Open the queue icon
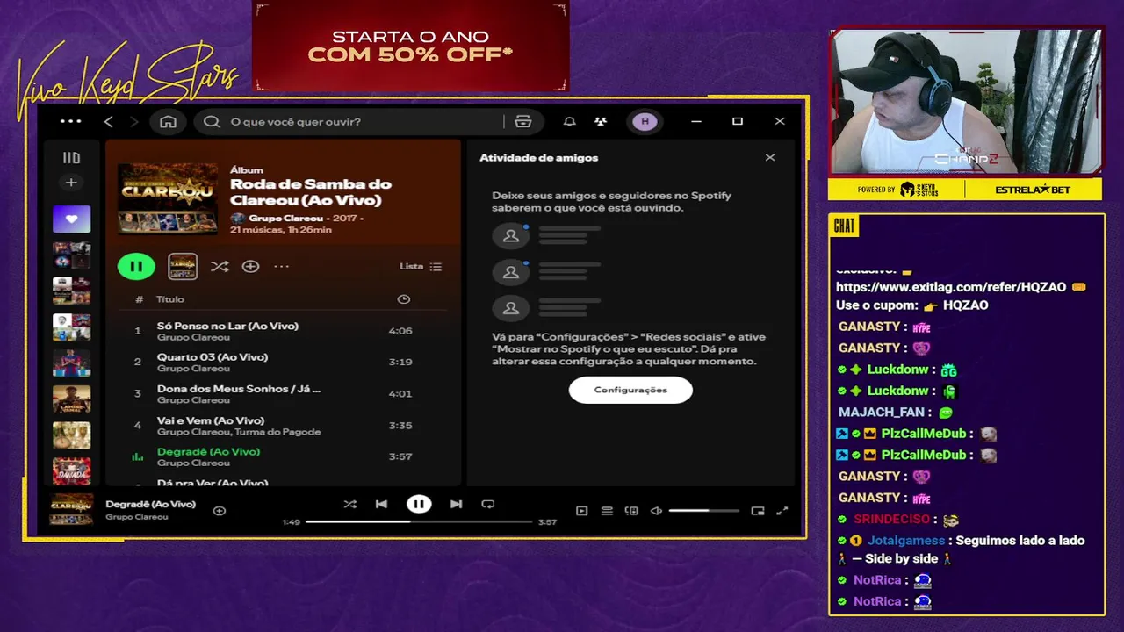The width and height of the screenshot is (1124, 632). 607,511
